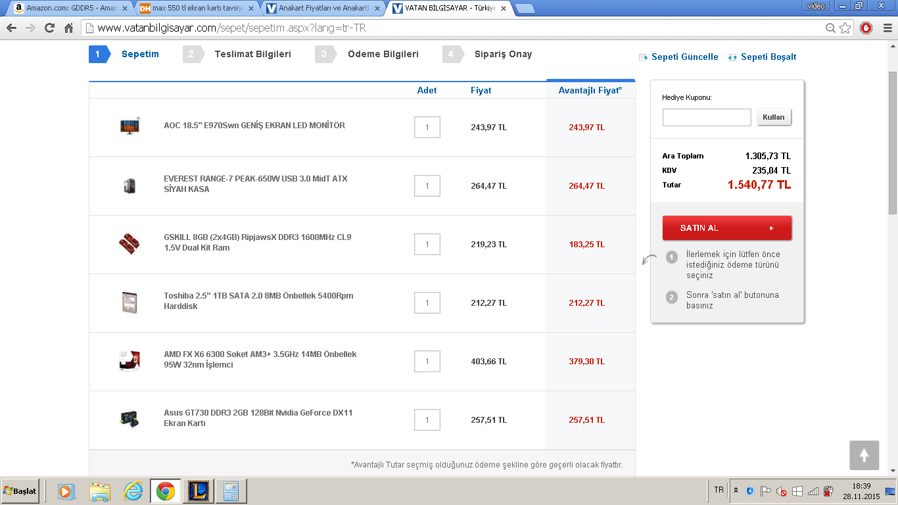Select the VATAN BİLGİSAYAR tab

click(x=450, y=8)
